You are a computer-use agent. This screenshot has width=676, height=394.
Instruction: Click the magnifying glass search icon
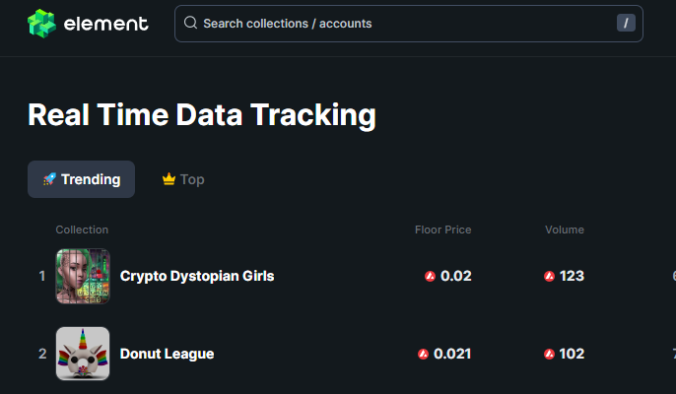[190, 23]
